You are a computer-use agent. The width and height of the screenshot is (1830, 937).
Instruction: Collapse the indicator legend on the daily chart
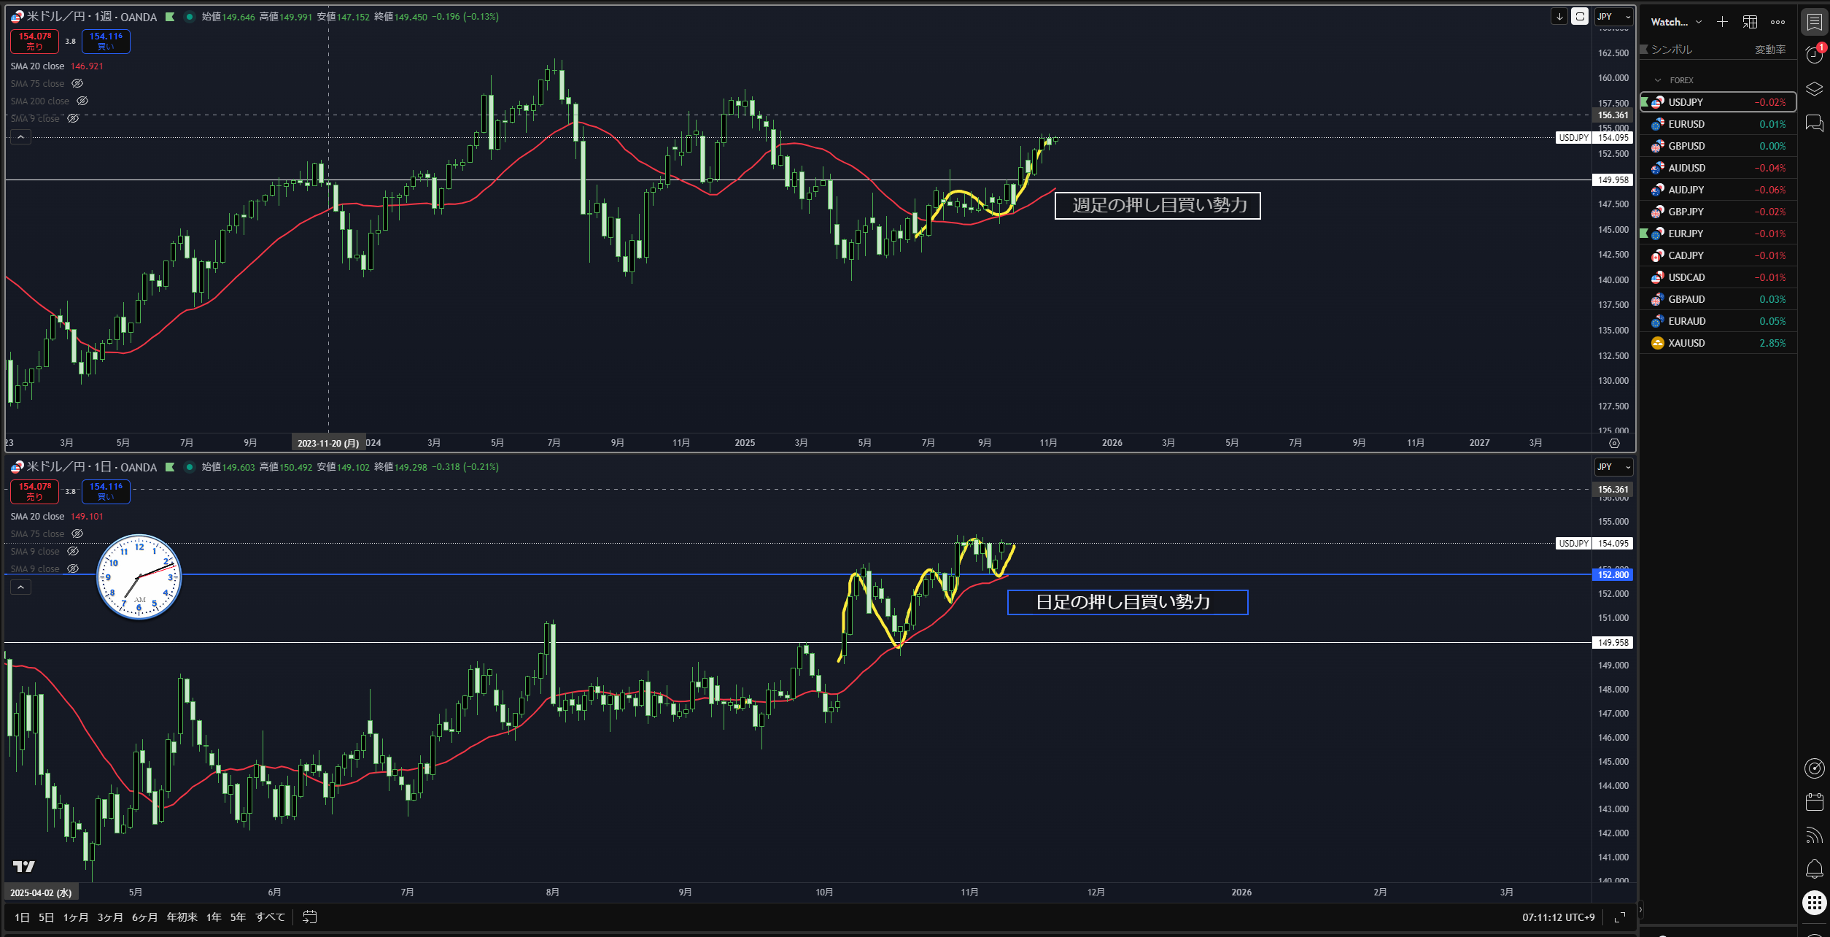[x=21, y=587]
